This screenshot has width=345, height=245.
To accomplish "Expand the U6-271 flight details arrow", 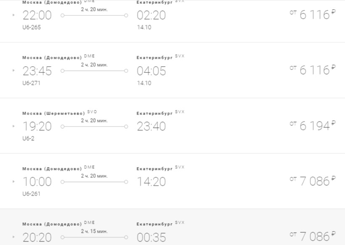I will (x=13, y=71).
